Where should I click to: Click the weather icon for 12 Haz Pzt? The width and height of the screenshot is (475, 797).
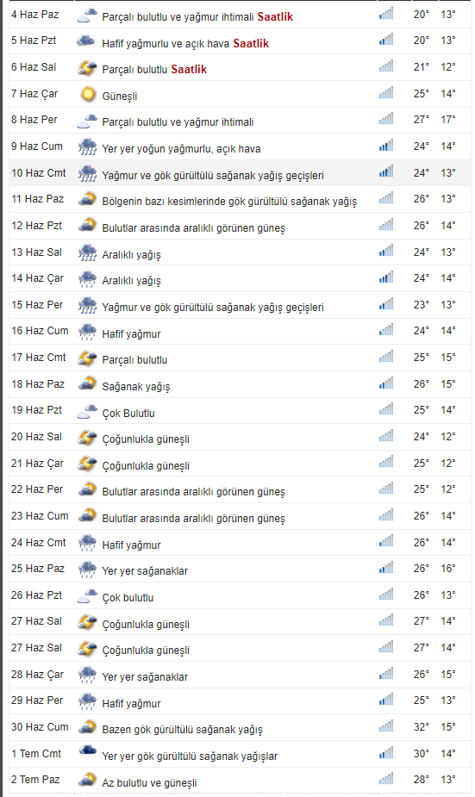pos(87,226)
